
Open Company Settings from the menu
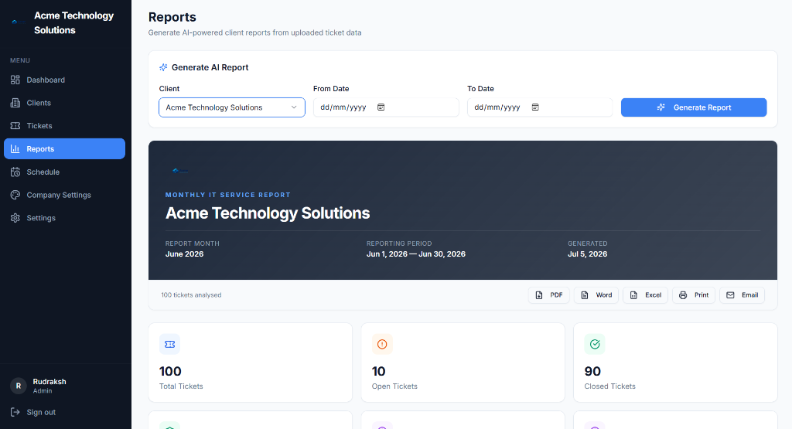65,195
